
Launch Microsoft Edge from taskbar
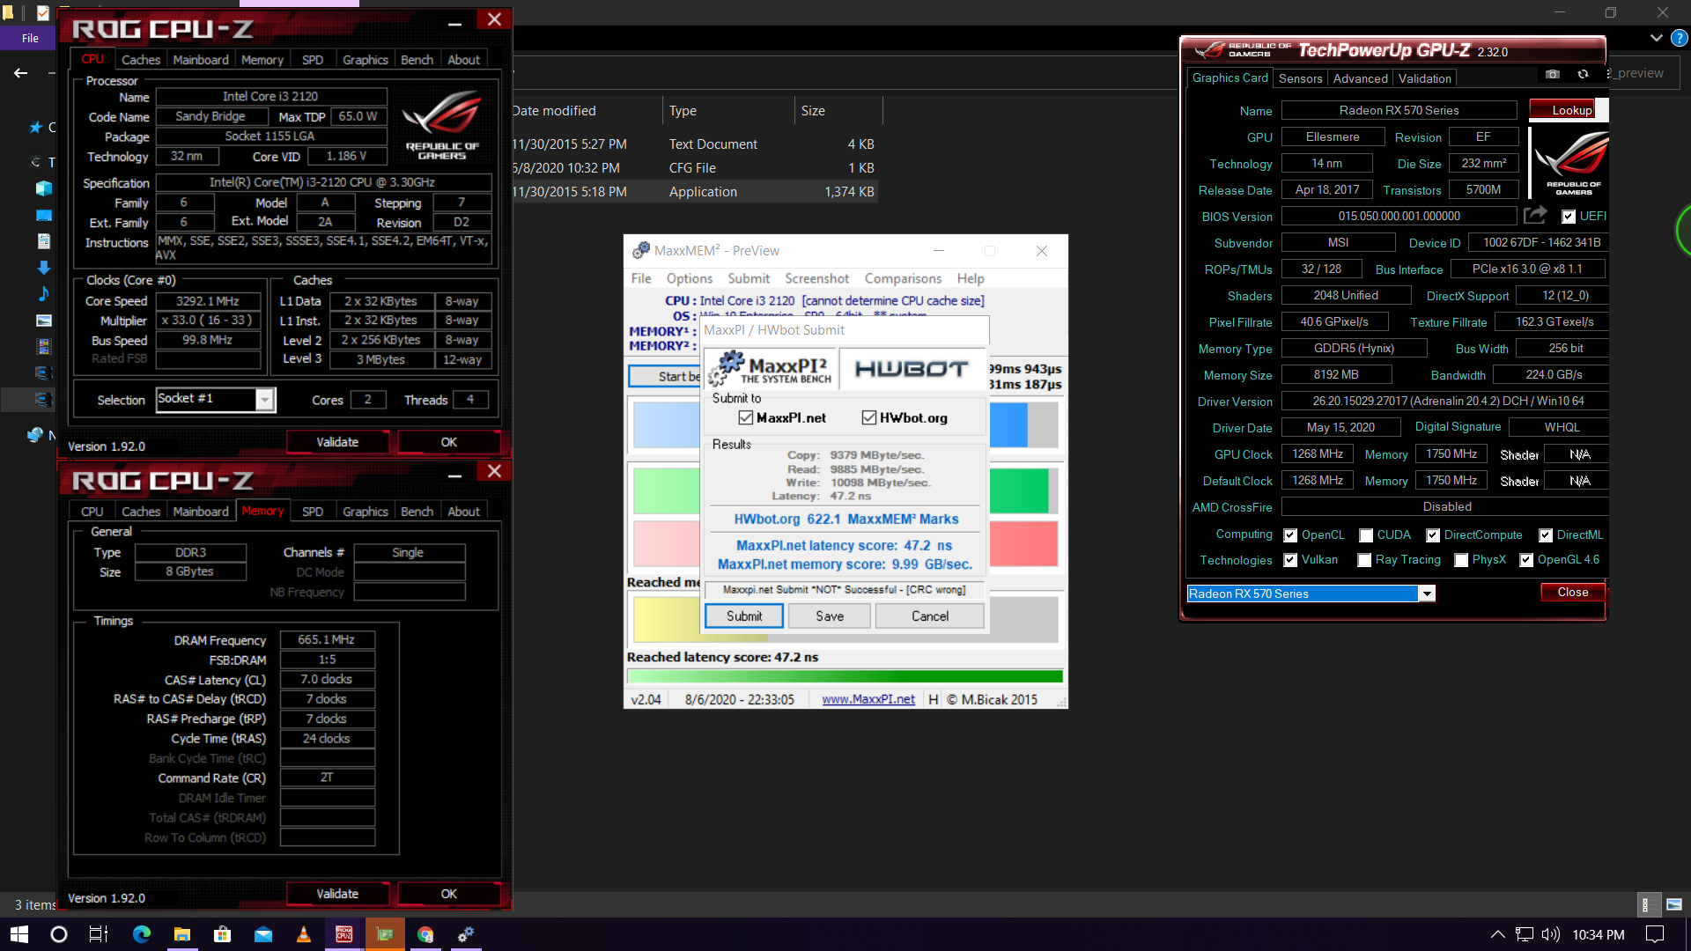(x=141, y=934)
